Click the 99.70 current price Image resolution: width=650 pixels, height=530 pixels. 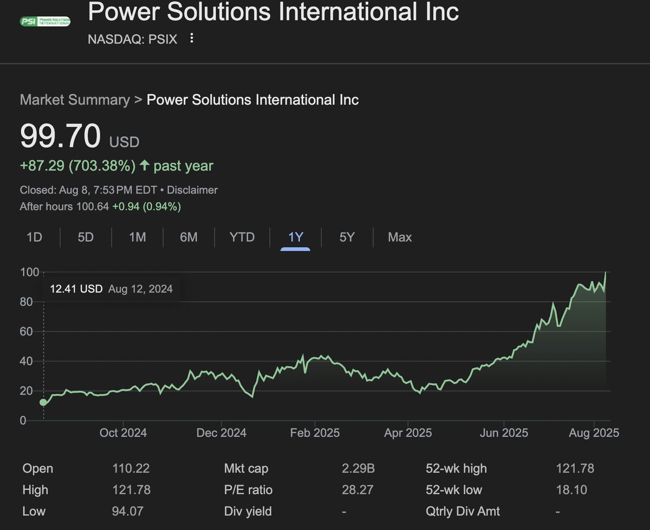60,136
